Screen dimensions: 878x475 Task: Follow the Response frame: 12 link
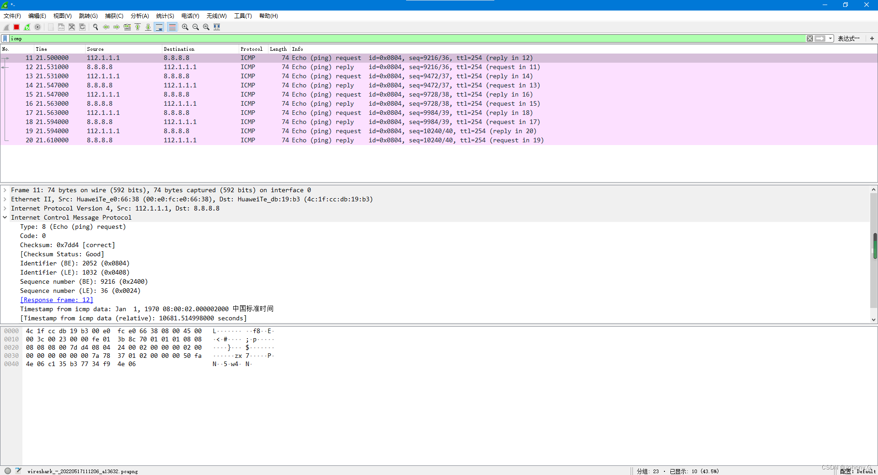tap(57, 300)
